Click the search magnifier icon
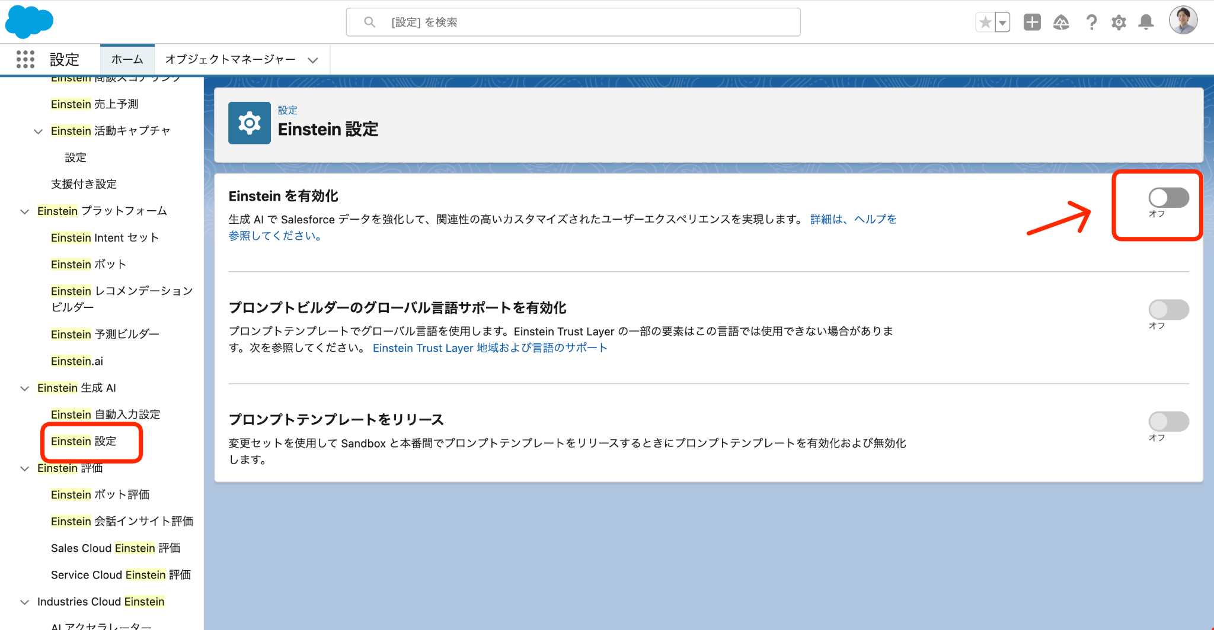The height and width of the screenshot is (630, 1214). click(x=369, y=22)
